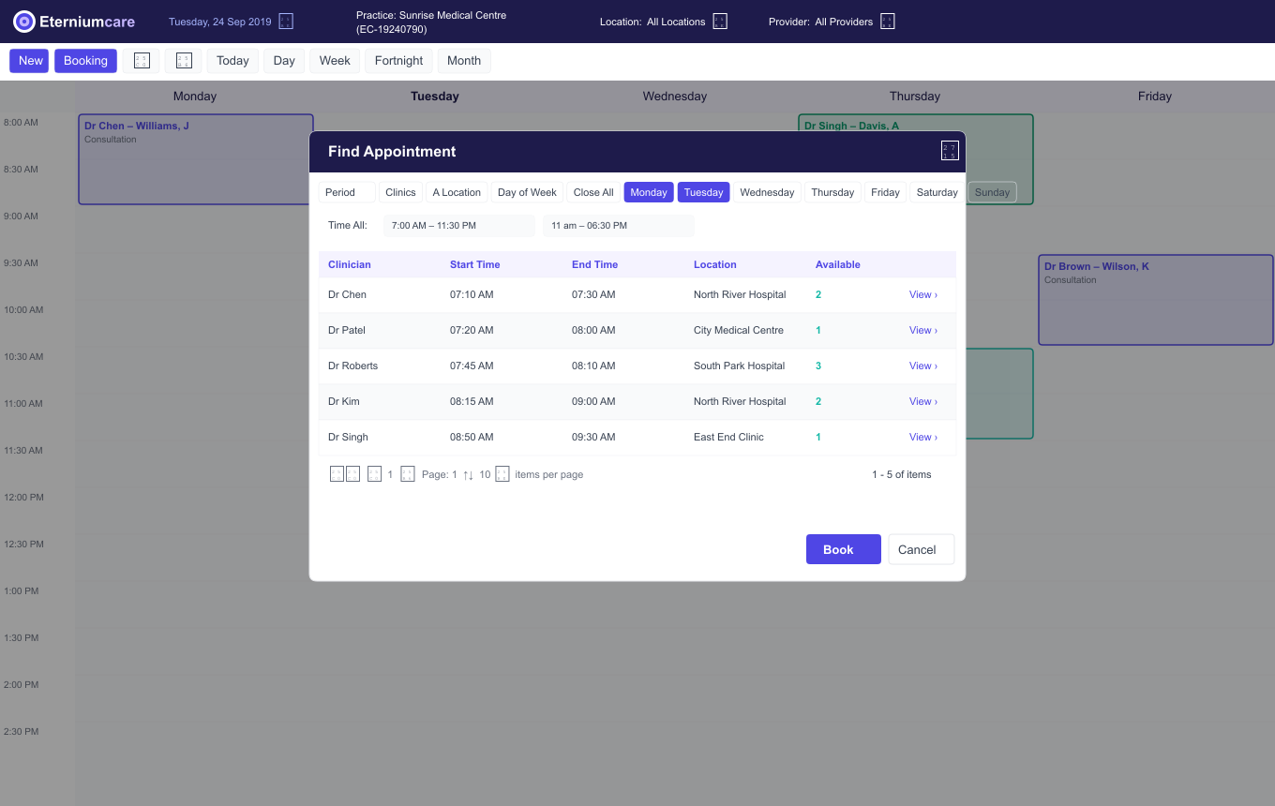Image resolution: width=1275 pixels, height=806 pixels.
Task: Close the Find Appointment dialog using its header icon
Action: (x=950, y=151)
